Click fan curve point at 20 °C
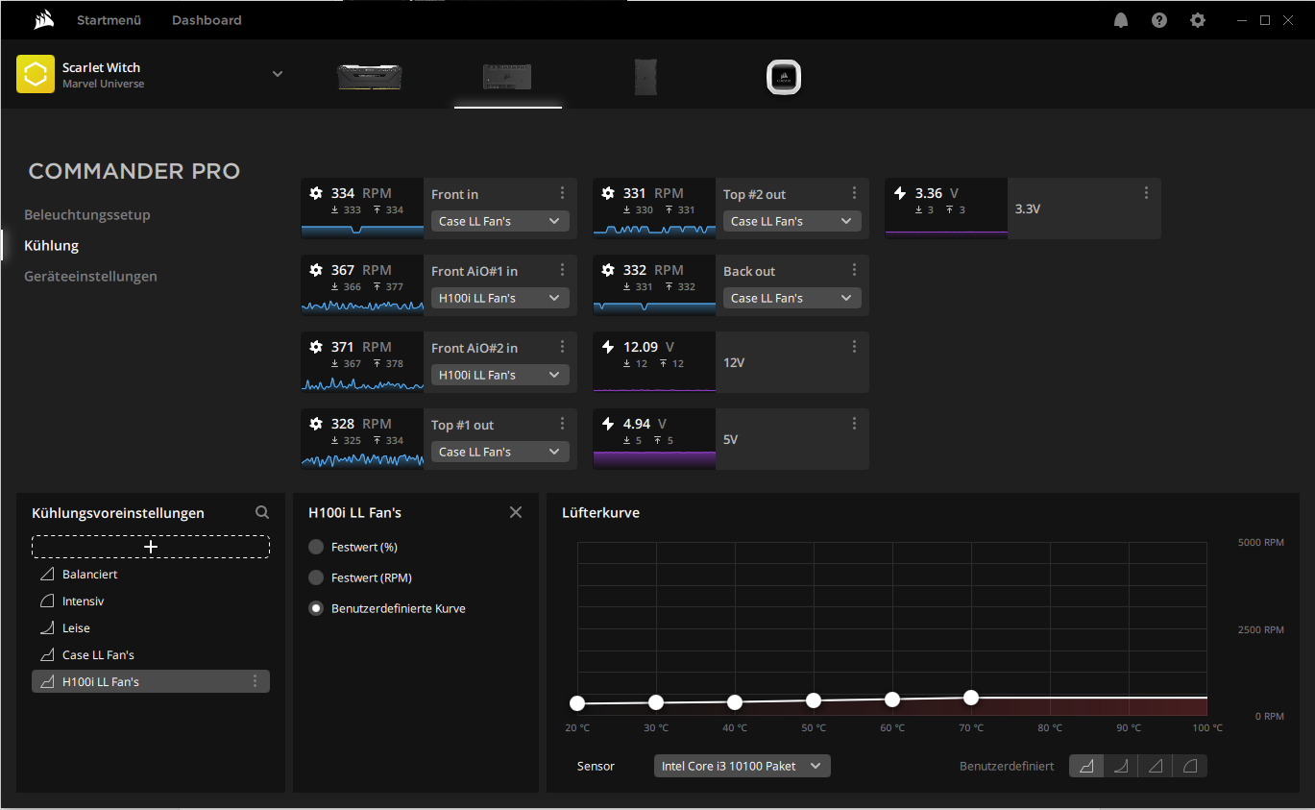 pyautogui.click(x=577, y=703)
